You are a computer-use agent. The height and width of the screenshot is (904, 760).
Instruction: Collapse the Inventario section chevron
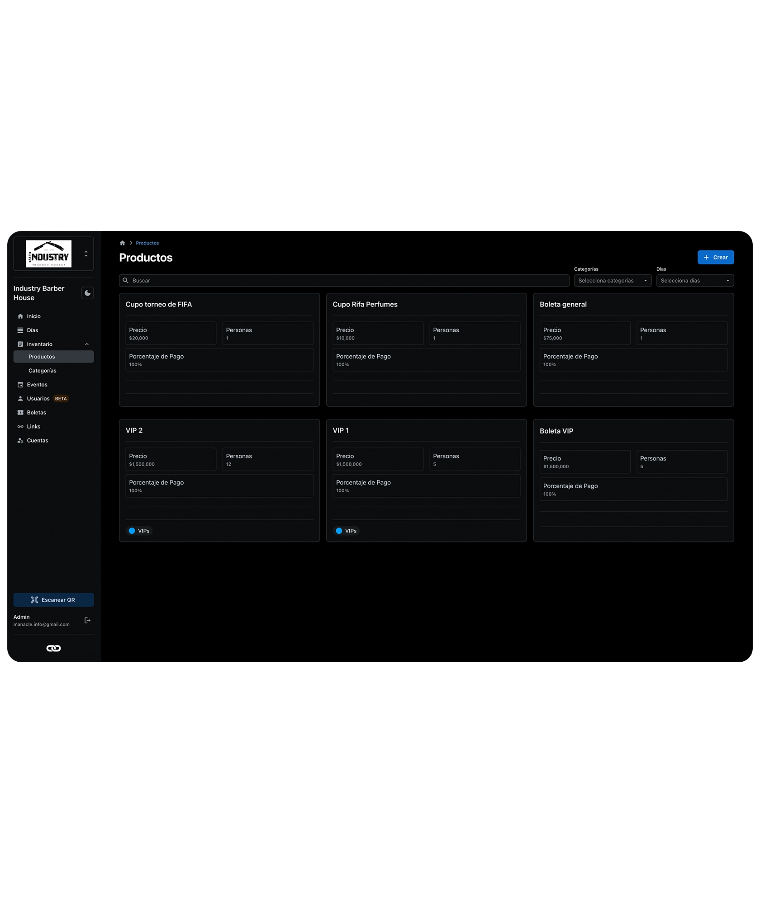click(87, 344)
